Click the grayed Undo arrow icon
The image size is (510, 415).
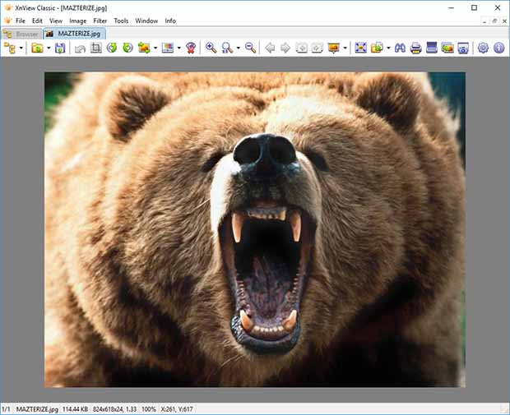pos(80,48)
